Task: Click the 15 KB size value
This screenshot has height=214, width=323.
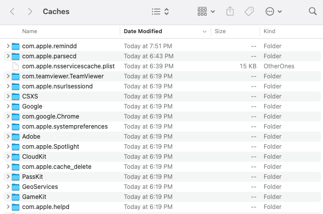Action: pos(248,66)
